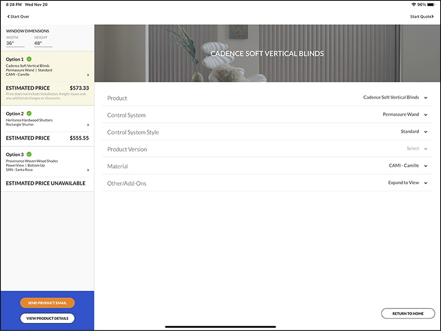Click Option 2 estimated price $555.55

click(x=79, y=138)
